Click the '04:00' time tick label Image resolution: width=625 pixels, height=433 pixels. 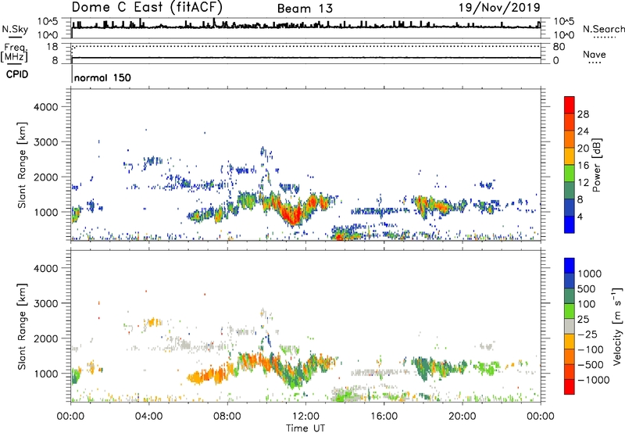148,417
